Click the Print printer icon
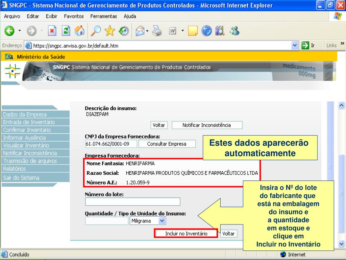This screenshot has height=260, width=346. (x=157, y=31)
